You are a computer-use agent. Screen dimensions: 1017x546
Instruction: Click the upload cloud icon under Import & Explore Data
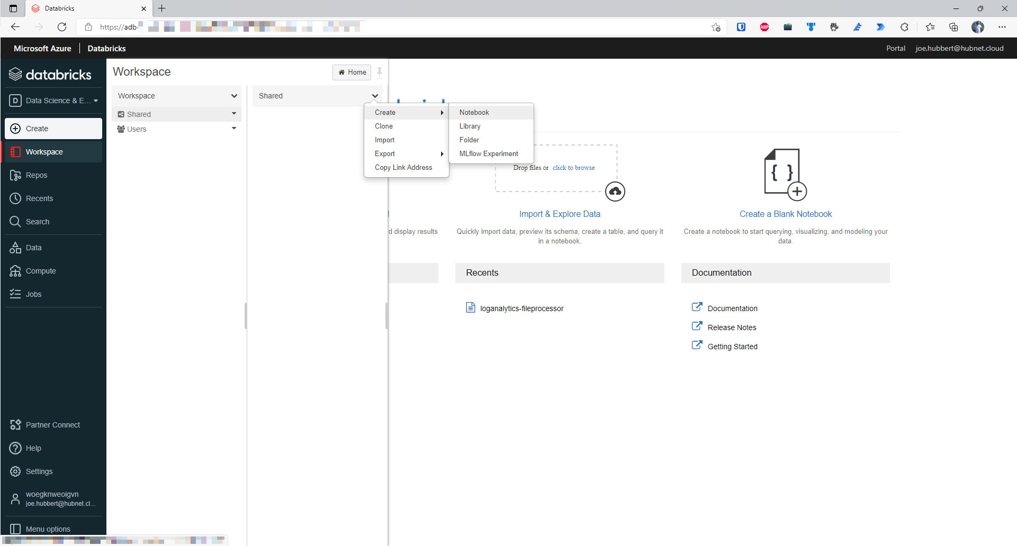[615, 192]
